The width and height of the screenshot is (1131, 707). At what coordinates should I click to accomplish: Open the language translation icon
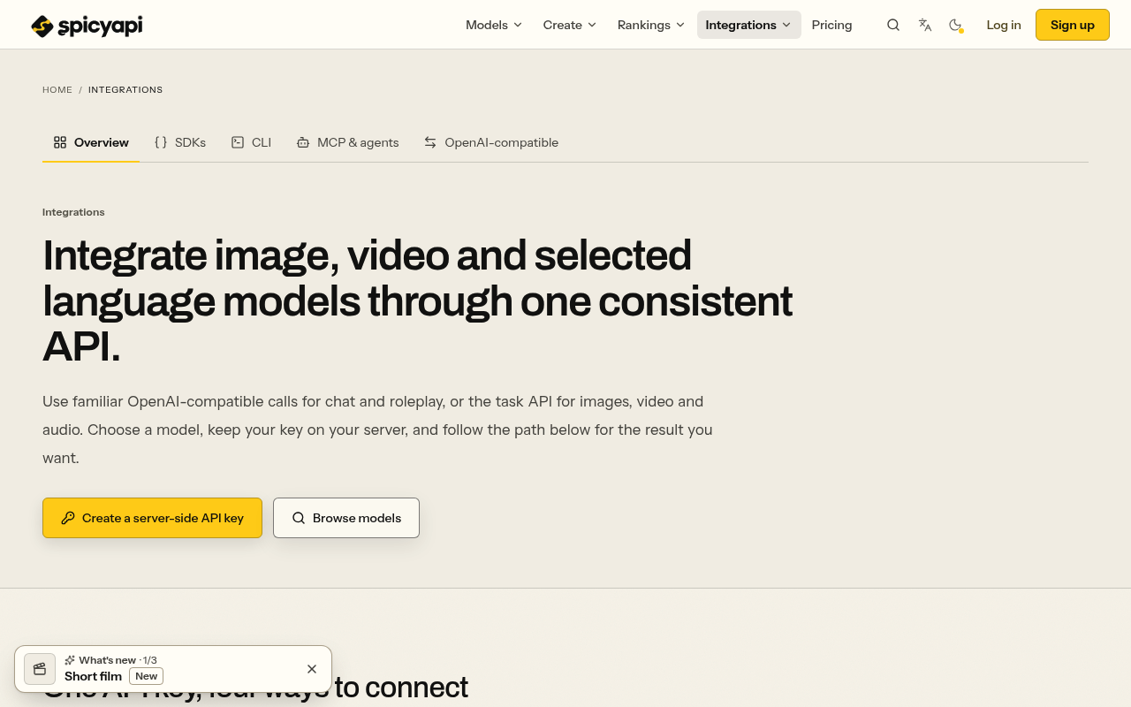coord(925,25)
